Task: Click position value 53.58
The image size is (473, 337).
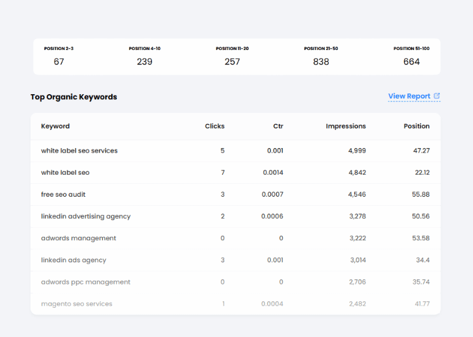Action: (x=421, y=238)
